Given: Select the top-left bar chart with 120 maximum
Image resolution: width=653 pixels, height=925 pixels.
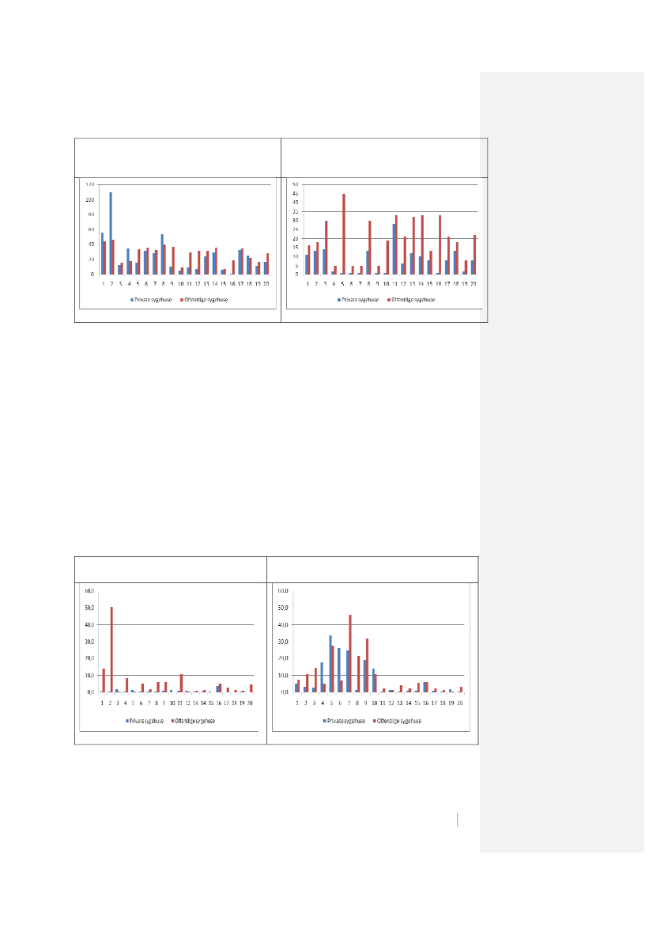Looking at the screenshot, I should pyautogui.click(x=178, y=243).
